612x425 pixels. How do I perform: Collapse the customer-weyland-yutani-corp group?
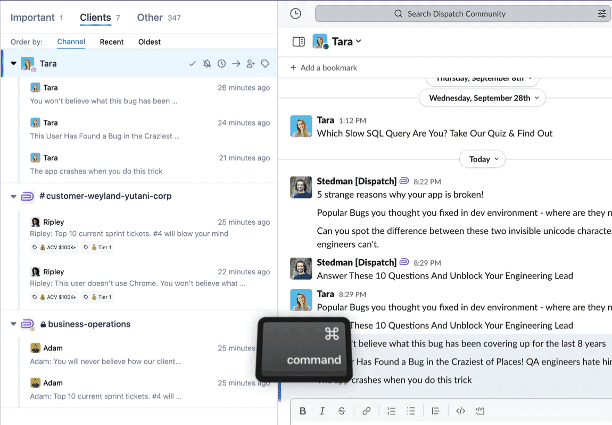coord(13,197)
